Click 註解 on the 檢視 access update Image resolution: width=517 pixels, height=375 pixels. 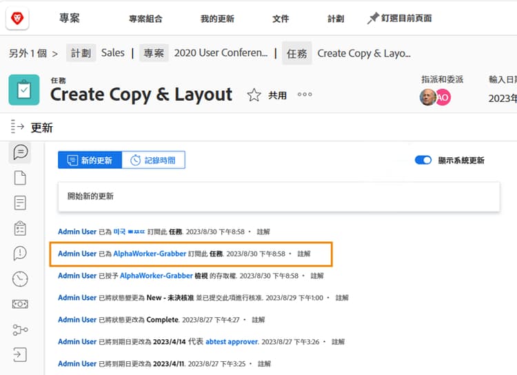317,276
